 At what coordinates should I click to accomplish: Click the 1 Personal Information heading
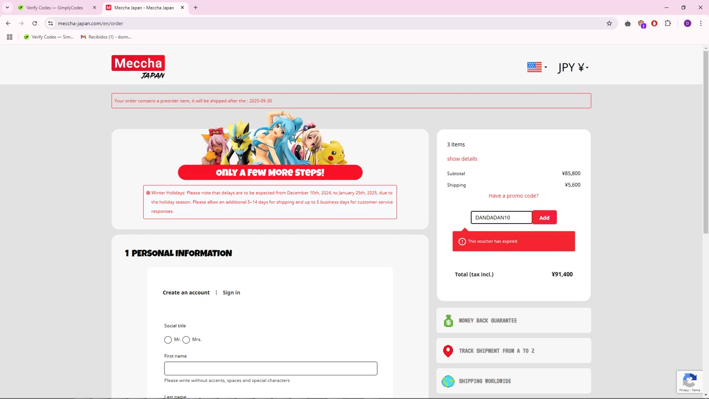178,253
